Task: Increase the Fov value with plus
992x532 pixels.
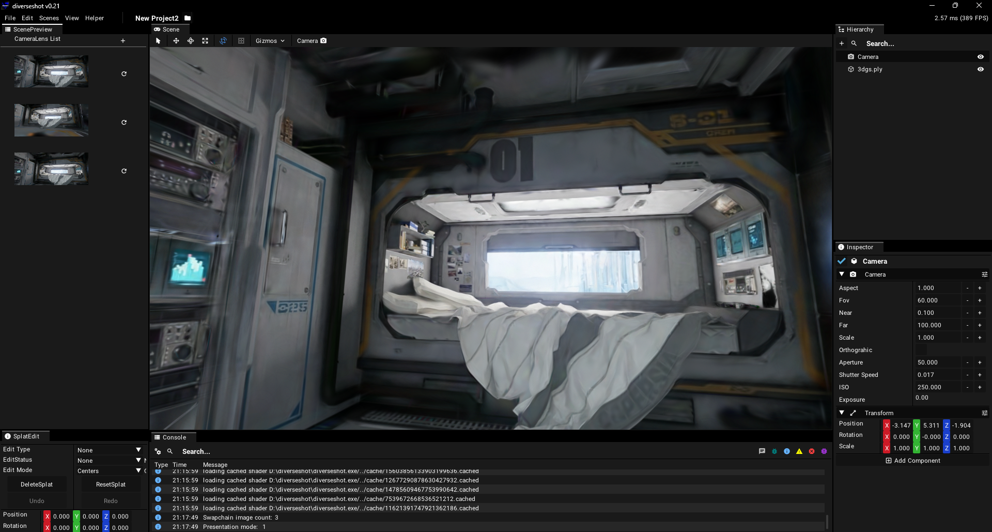Action: click(980, 300)
